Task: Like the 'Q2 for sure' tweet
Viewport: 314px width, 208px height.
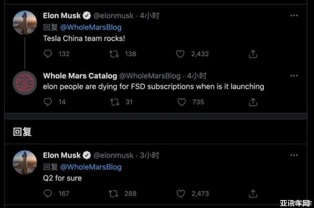Action: coord(180,193)
